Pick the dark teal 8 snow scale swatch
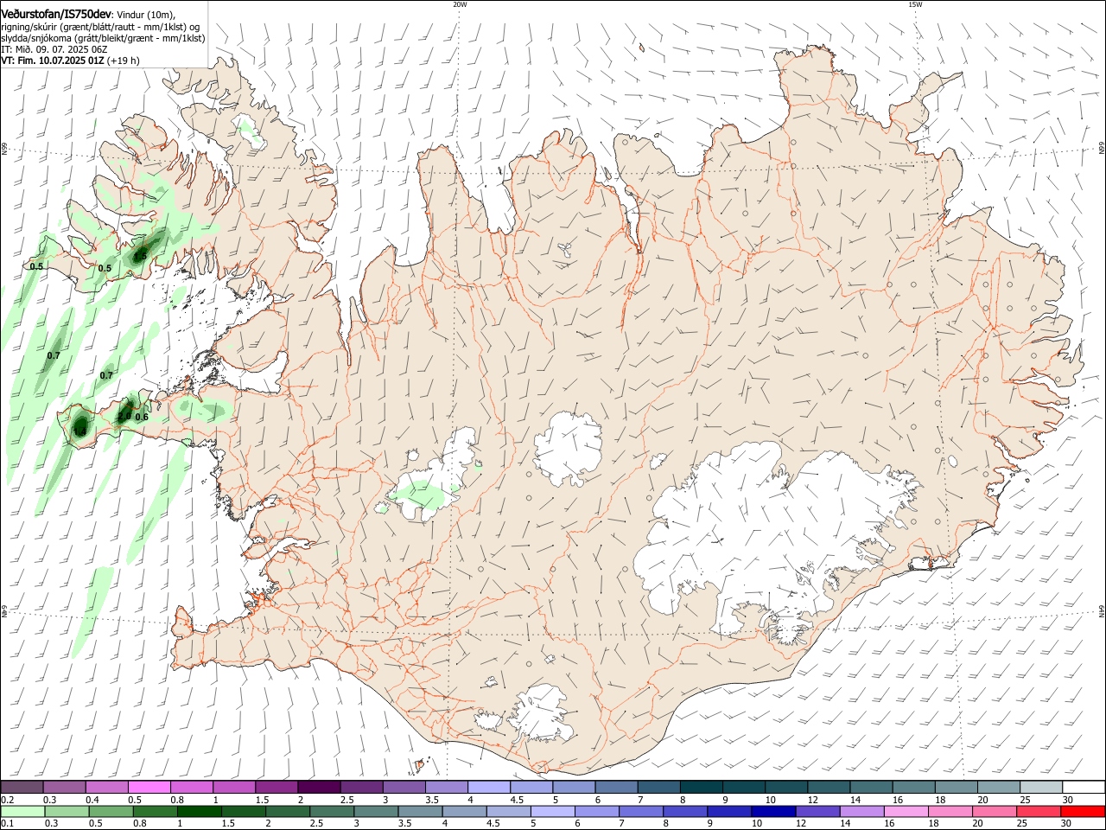Screen dimensions: 1106x830 tap(701, 787)
